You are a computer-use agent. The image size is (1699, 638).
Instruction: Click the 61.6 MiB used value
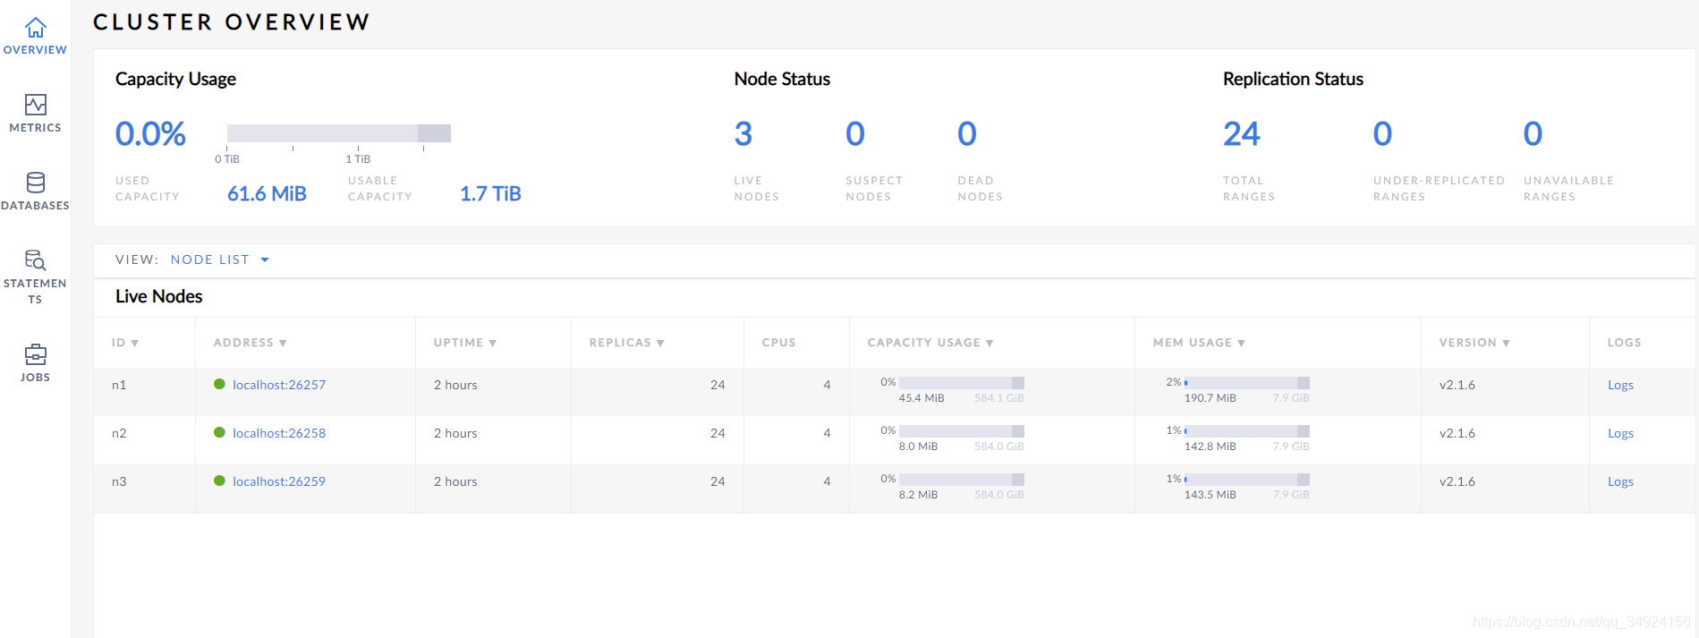coord(267,194)
